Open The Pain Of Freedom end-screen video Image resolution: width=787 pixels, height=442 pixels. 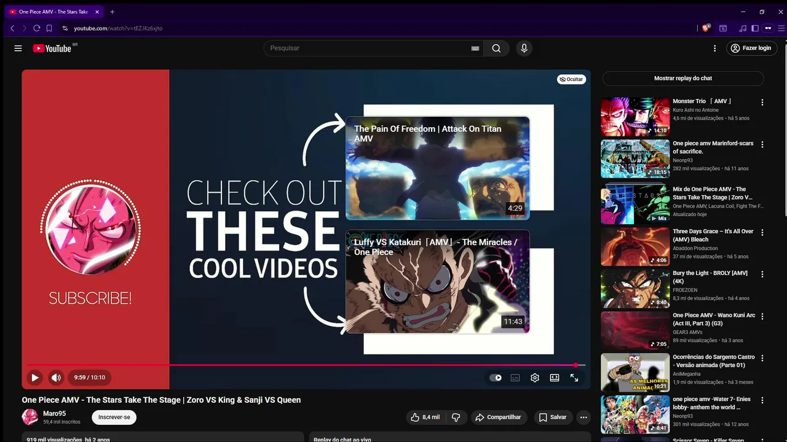click(x=437, y=168)
